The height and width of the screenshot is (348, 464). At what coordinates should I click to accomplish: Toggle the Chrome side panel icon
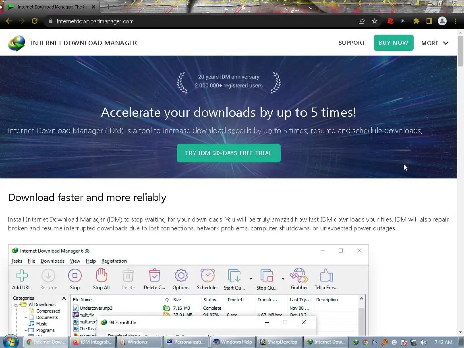pyautogui.click(x=429, y=21)
